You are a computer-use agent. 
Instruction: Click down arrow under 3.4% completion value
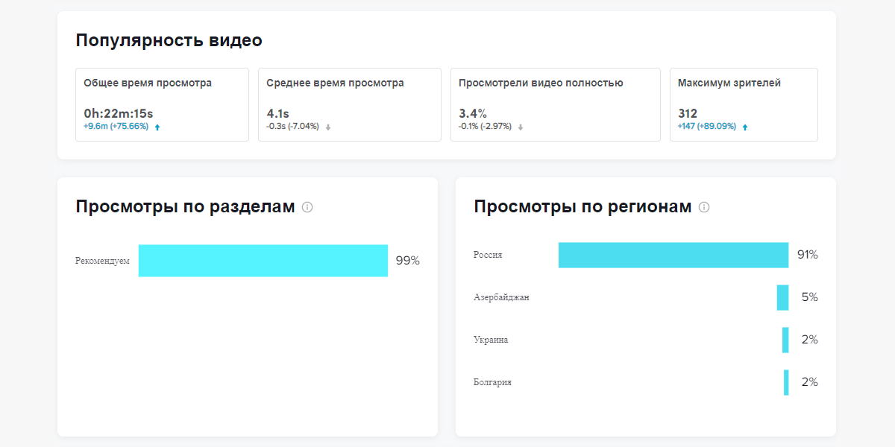(521, 127)
